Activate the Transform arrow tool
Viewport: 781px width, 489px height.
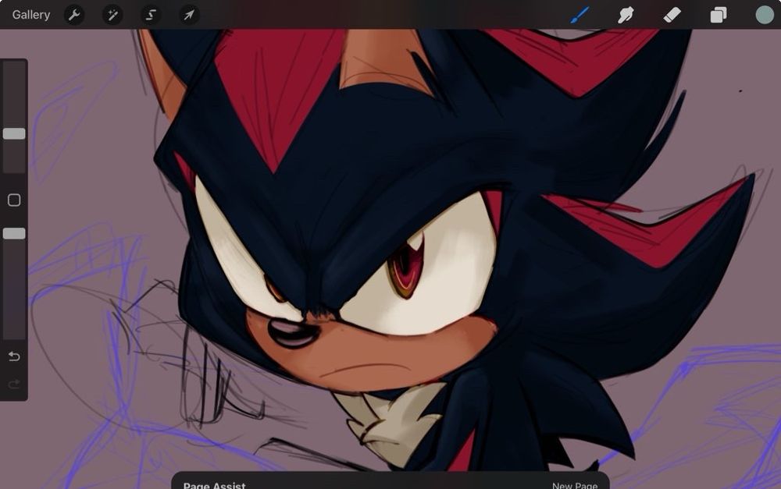189,15
